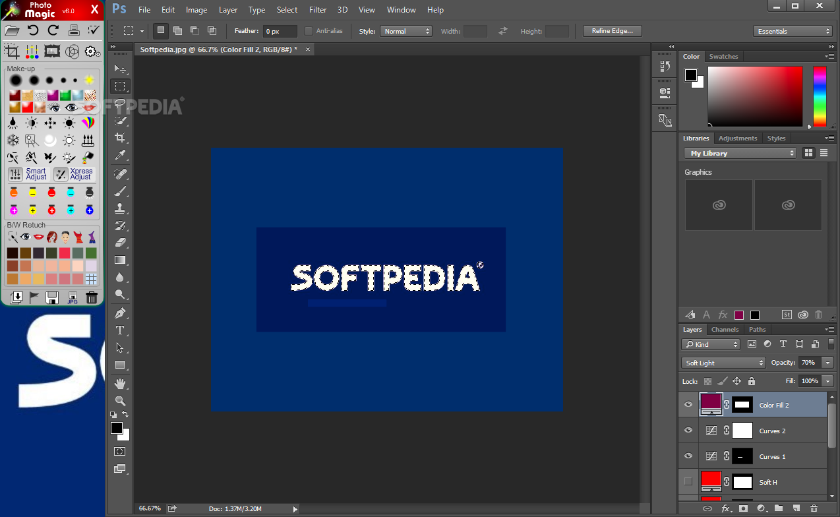Select the Eraser tool
The width and height of the screenshot is (840, 517).
click(x=120, y=243)
